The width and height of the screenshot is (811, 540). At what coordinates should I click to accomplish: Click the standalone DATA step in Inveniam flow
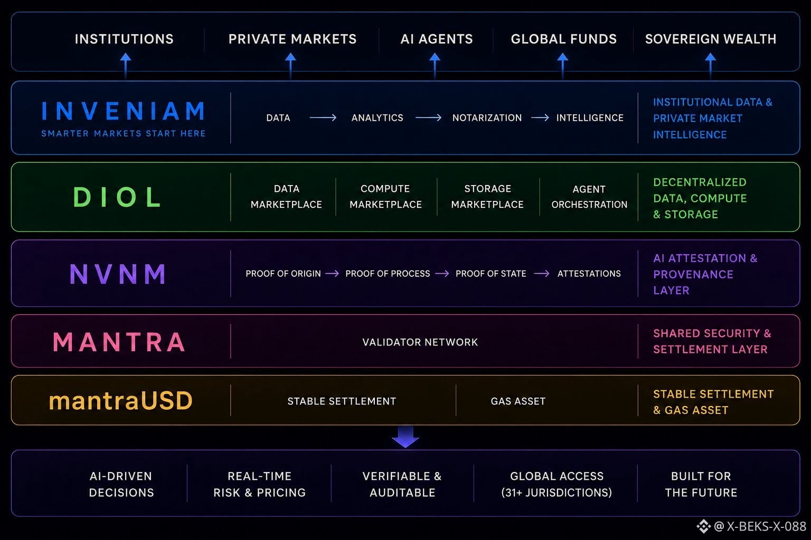point(278,118)
